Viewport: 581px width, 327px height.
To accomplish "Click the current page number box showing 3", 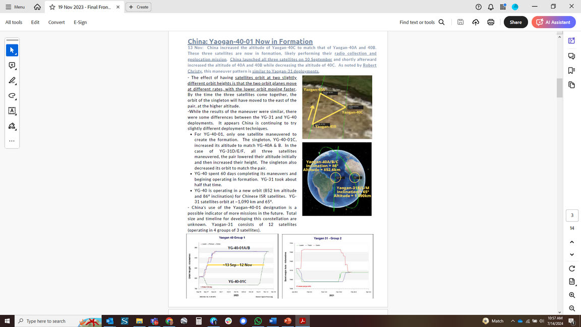I will click(572, 215).
